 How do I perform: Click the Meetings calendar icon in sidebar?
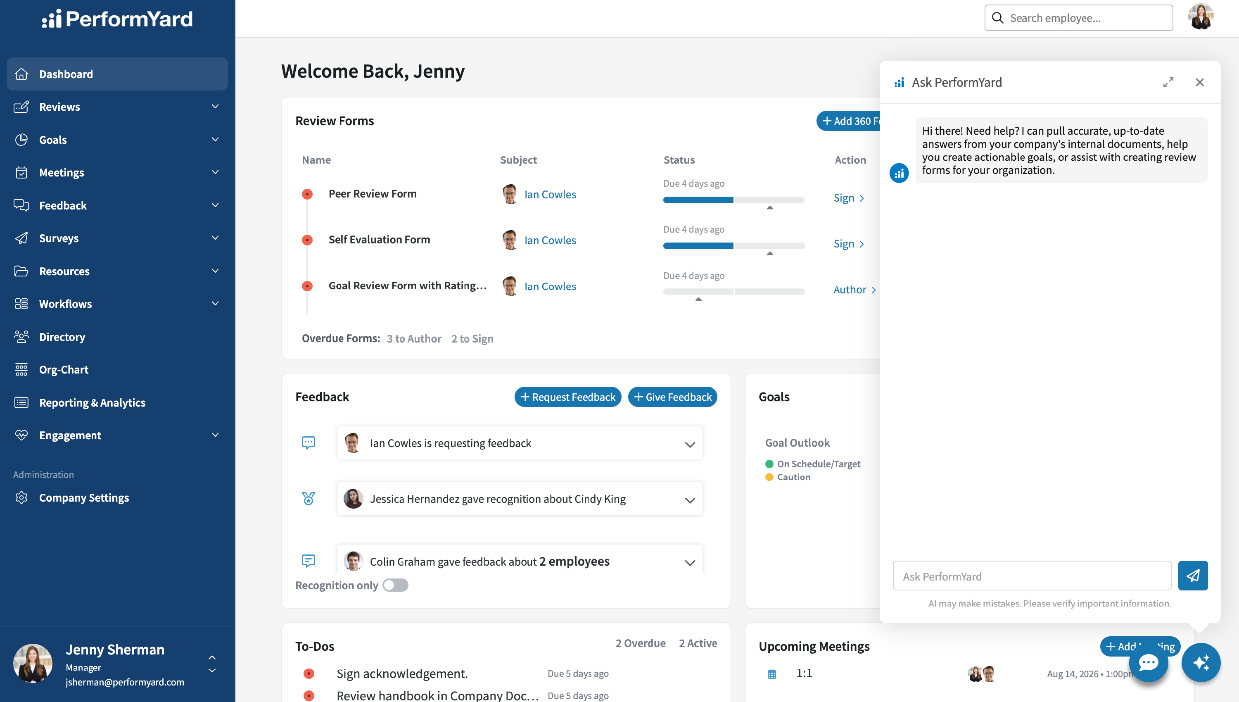21,173
